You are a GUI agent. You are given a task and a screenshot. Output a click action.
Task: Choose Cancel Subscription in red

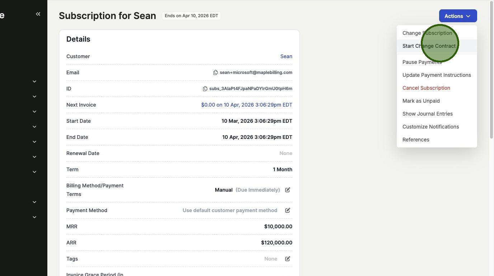[x=426, y=88]
